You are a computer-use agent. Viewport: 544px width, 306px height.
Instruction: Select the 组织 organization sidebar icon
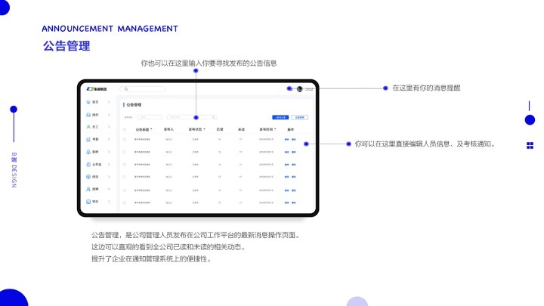pos(88,115)
